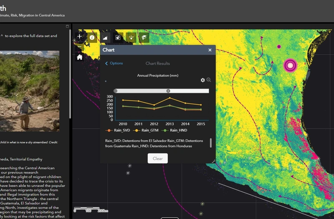Click the side panel maximize icon
The height and width of the screenshot is (219, 334).
(67, 26)
